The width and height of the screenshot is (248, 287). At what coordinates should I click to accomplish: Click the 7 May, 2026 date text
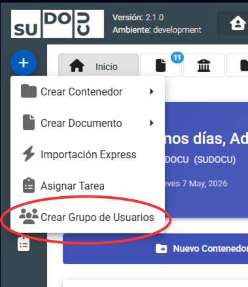[x=205, y=184]
